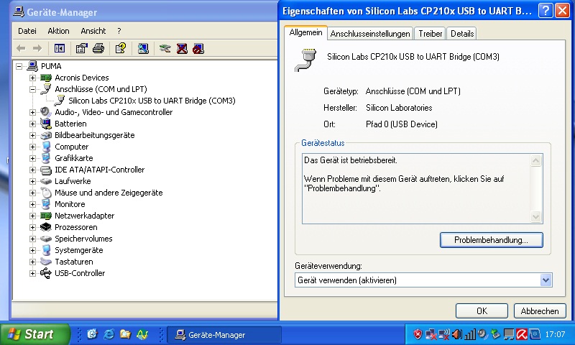The width and height of the screenshot is (575, 345).
Task: Collapse the Anschlüsse (COM und LPT) node
Action: tap(32, 89)
